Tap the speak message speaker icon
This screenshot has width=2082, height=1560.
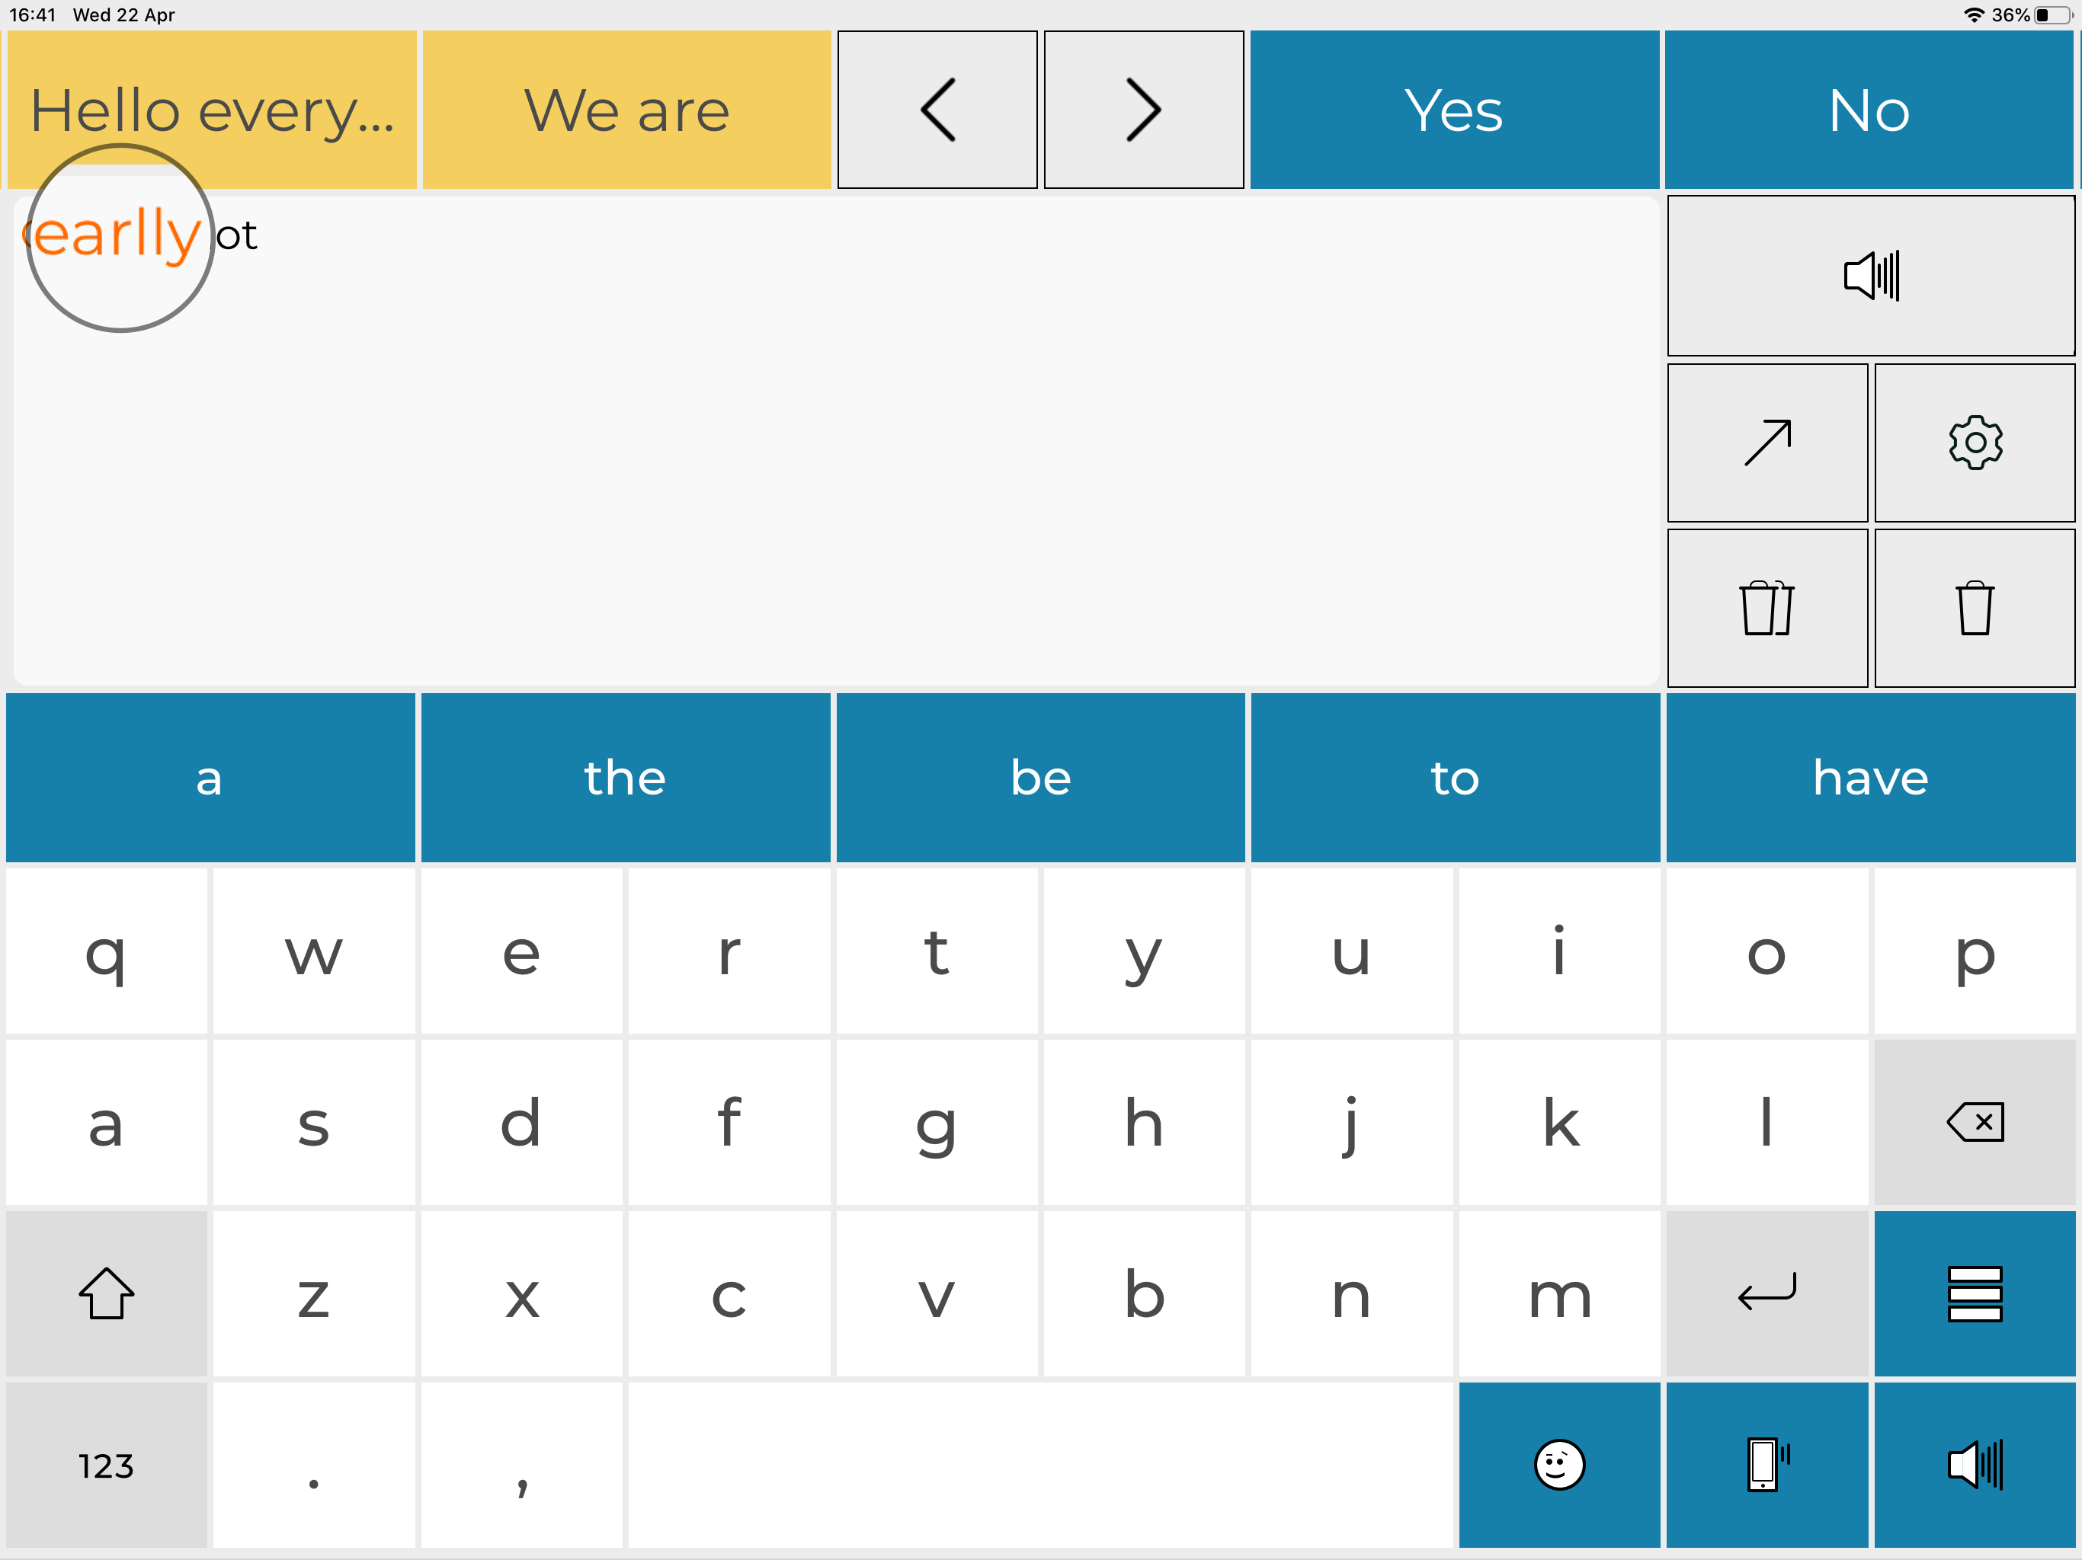tap(1870, 276)
